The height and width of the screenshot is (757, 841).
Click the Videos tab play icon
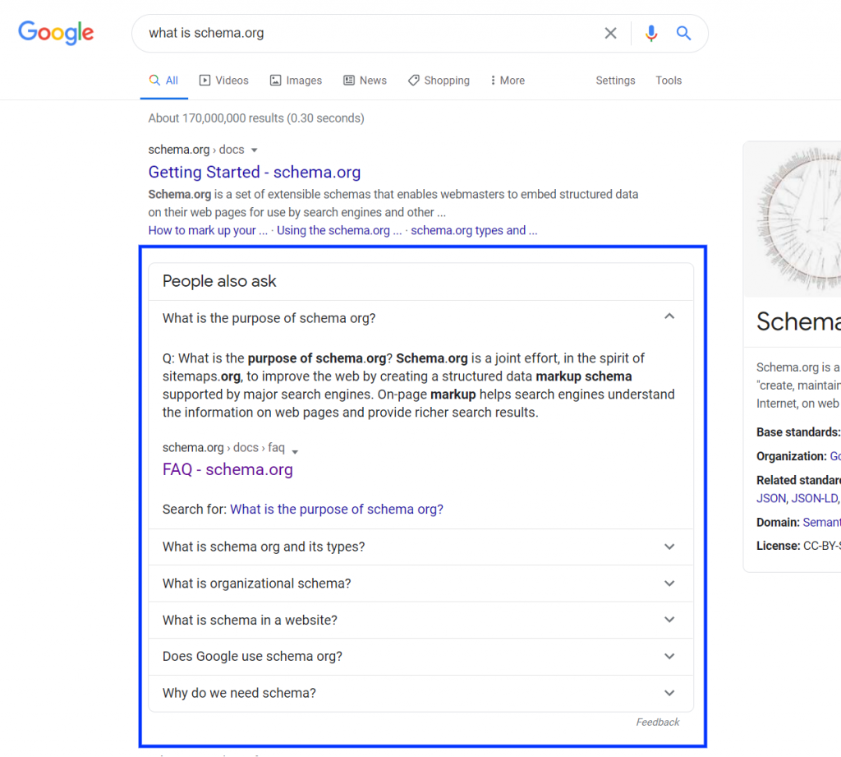click(205, 81)
